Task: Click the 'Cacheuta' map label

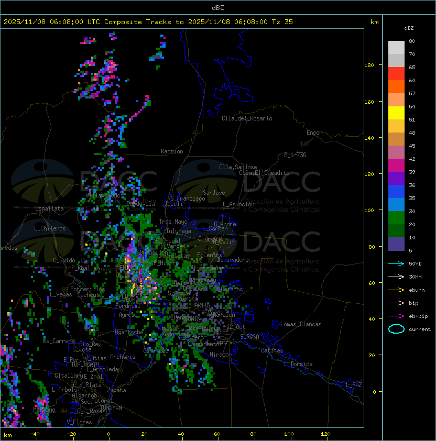Action: click(90, 295)
